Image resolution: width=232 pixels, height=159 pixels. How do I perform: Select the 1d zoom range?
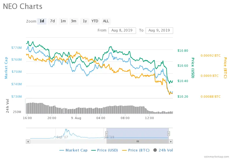[x=42, y=21]
